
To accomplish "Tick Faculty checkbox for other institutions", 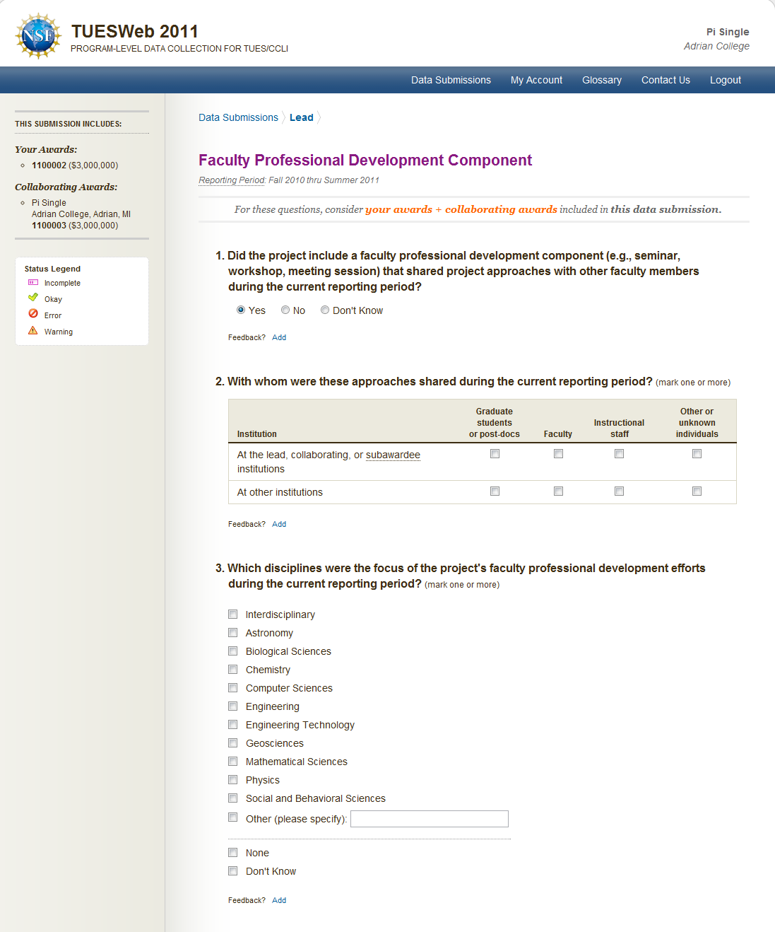I will [558, 491].
